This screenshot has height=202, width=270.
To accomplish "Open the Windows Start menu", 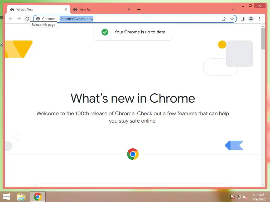I will coord(6,197).
